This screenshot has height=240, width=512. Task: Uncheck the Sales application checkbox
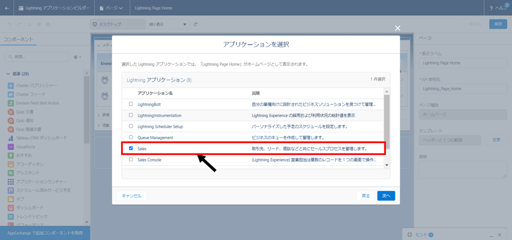pos(131,148)
